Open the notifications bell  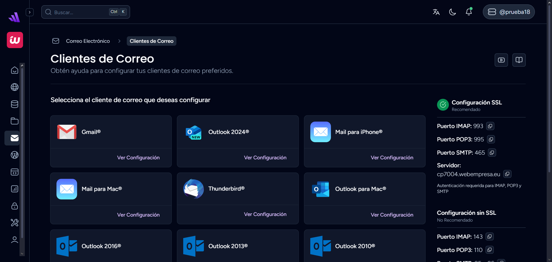click(469, 12)
